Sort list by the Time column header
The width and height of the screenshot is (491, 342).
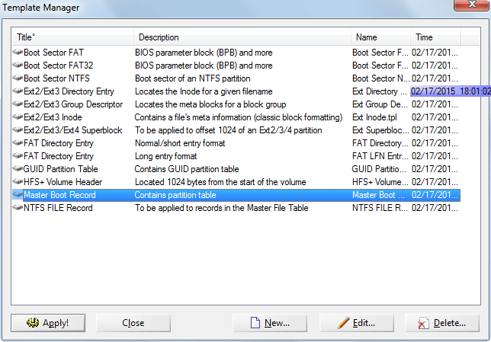(x=435, y=37)
